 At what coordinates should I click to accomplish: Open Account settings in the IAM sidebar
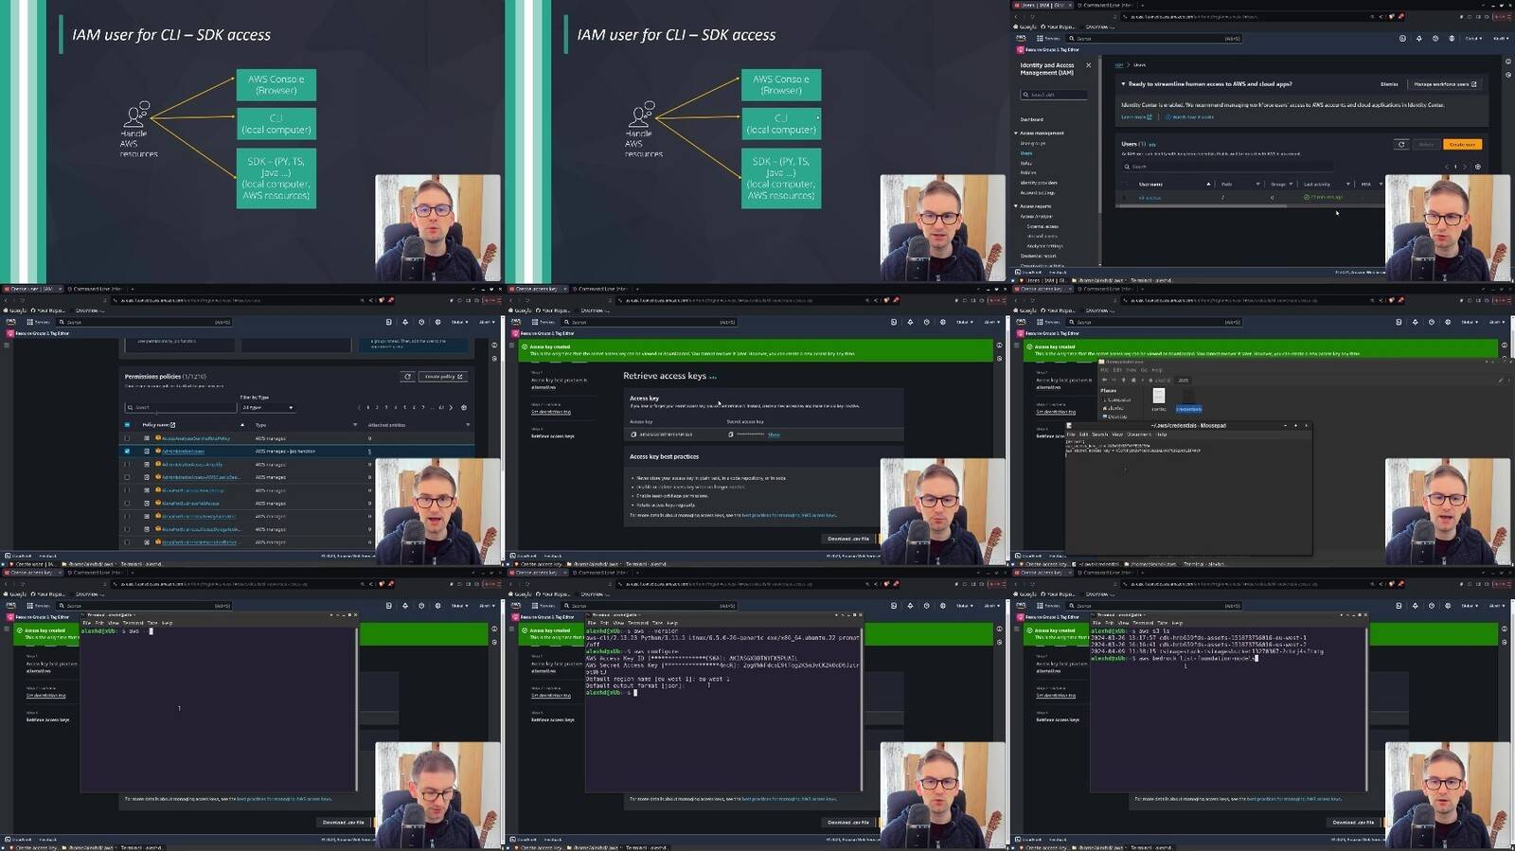(1038, 193)
